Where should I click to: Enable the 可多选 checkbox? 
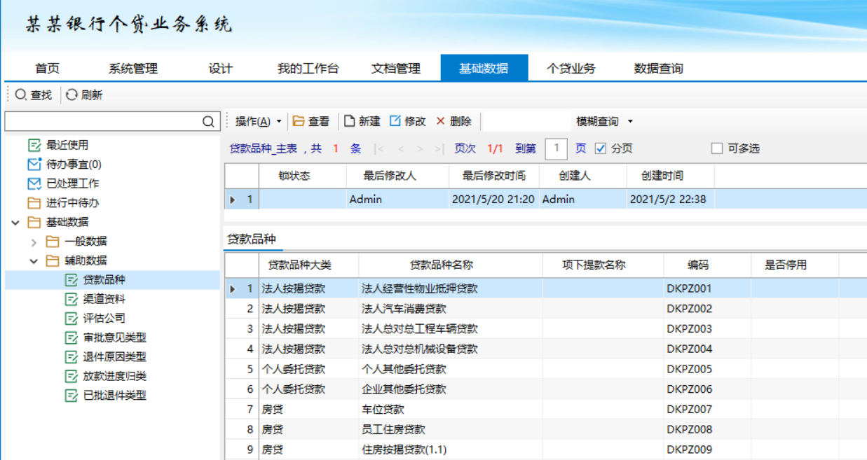tap(716, 148)
